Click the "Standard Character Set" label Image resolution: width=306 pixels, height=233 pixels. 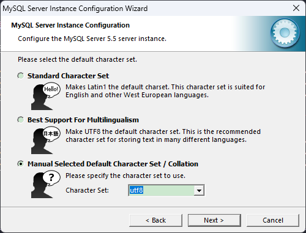(x=68, y=76)
